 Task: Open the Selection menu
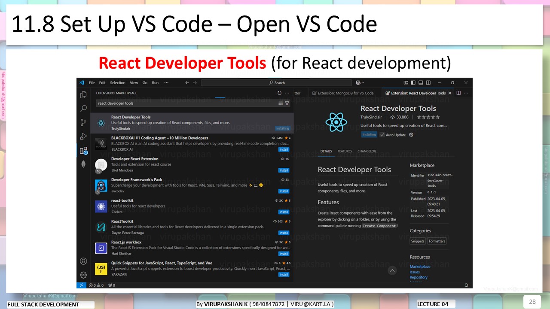tap(118, 83)
